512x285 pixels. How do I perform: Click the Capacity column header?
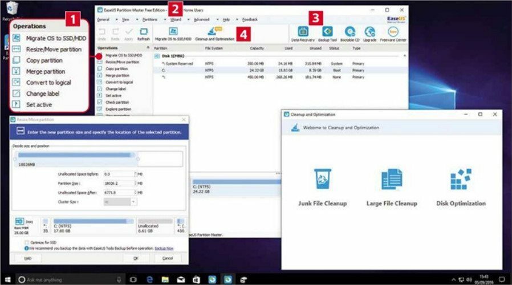pos(257,48)
